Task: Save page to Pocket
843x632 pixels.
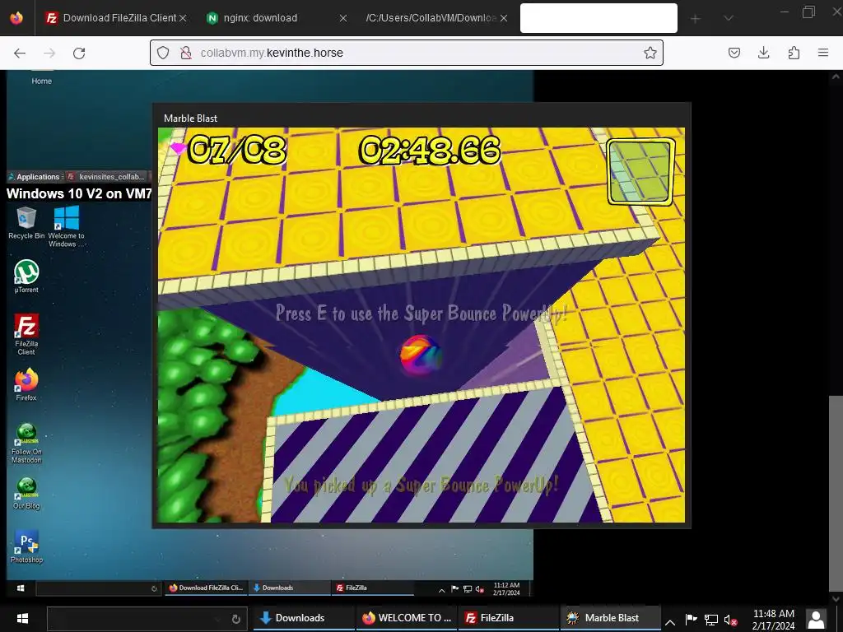Action: 734,53
